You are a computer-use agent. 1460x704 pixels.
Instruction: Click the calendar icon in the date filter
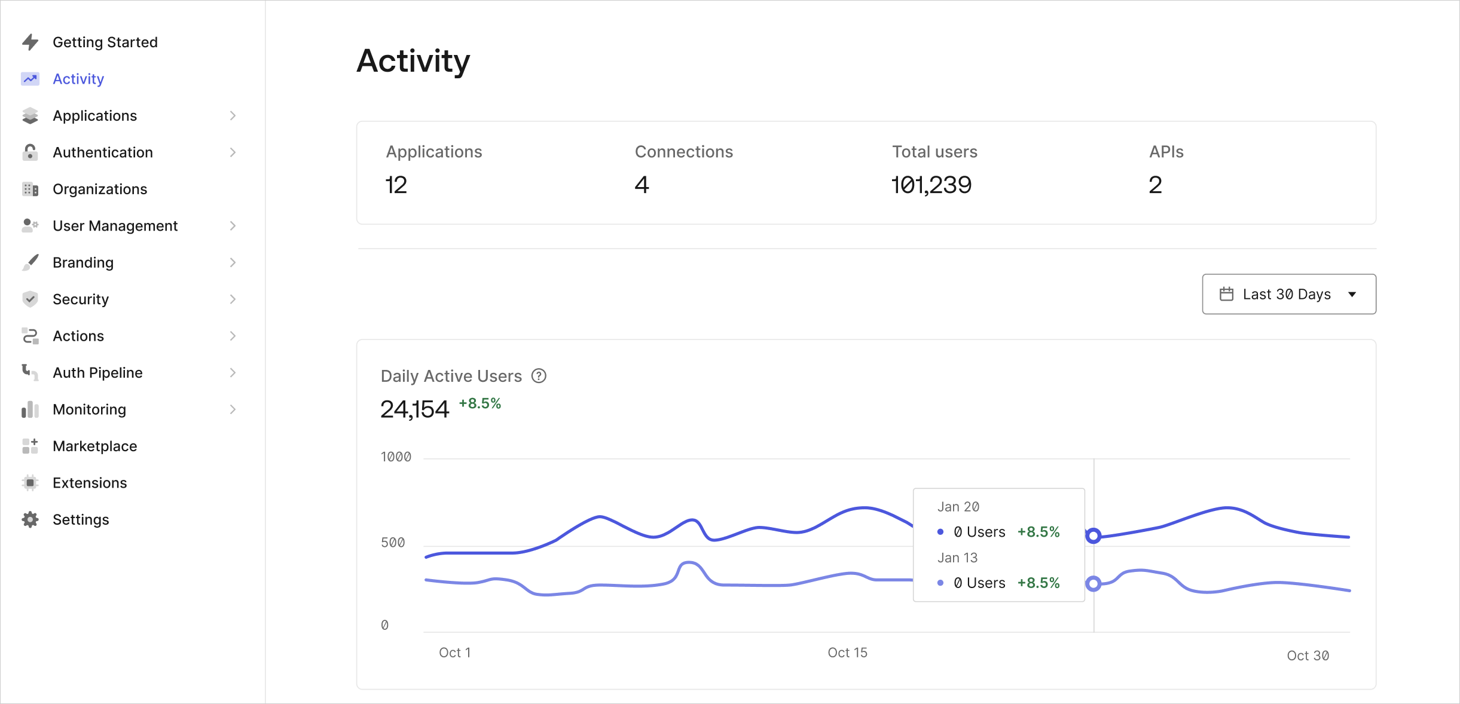point(1227,294)
